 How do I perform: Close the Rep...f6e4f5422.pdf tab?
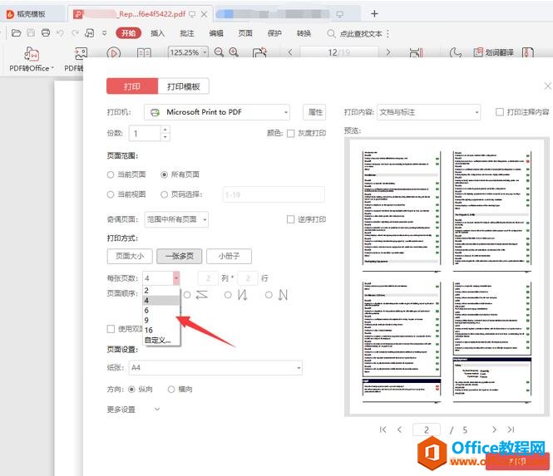(x=204, y=14)
